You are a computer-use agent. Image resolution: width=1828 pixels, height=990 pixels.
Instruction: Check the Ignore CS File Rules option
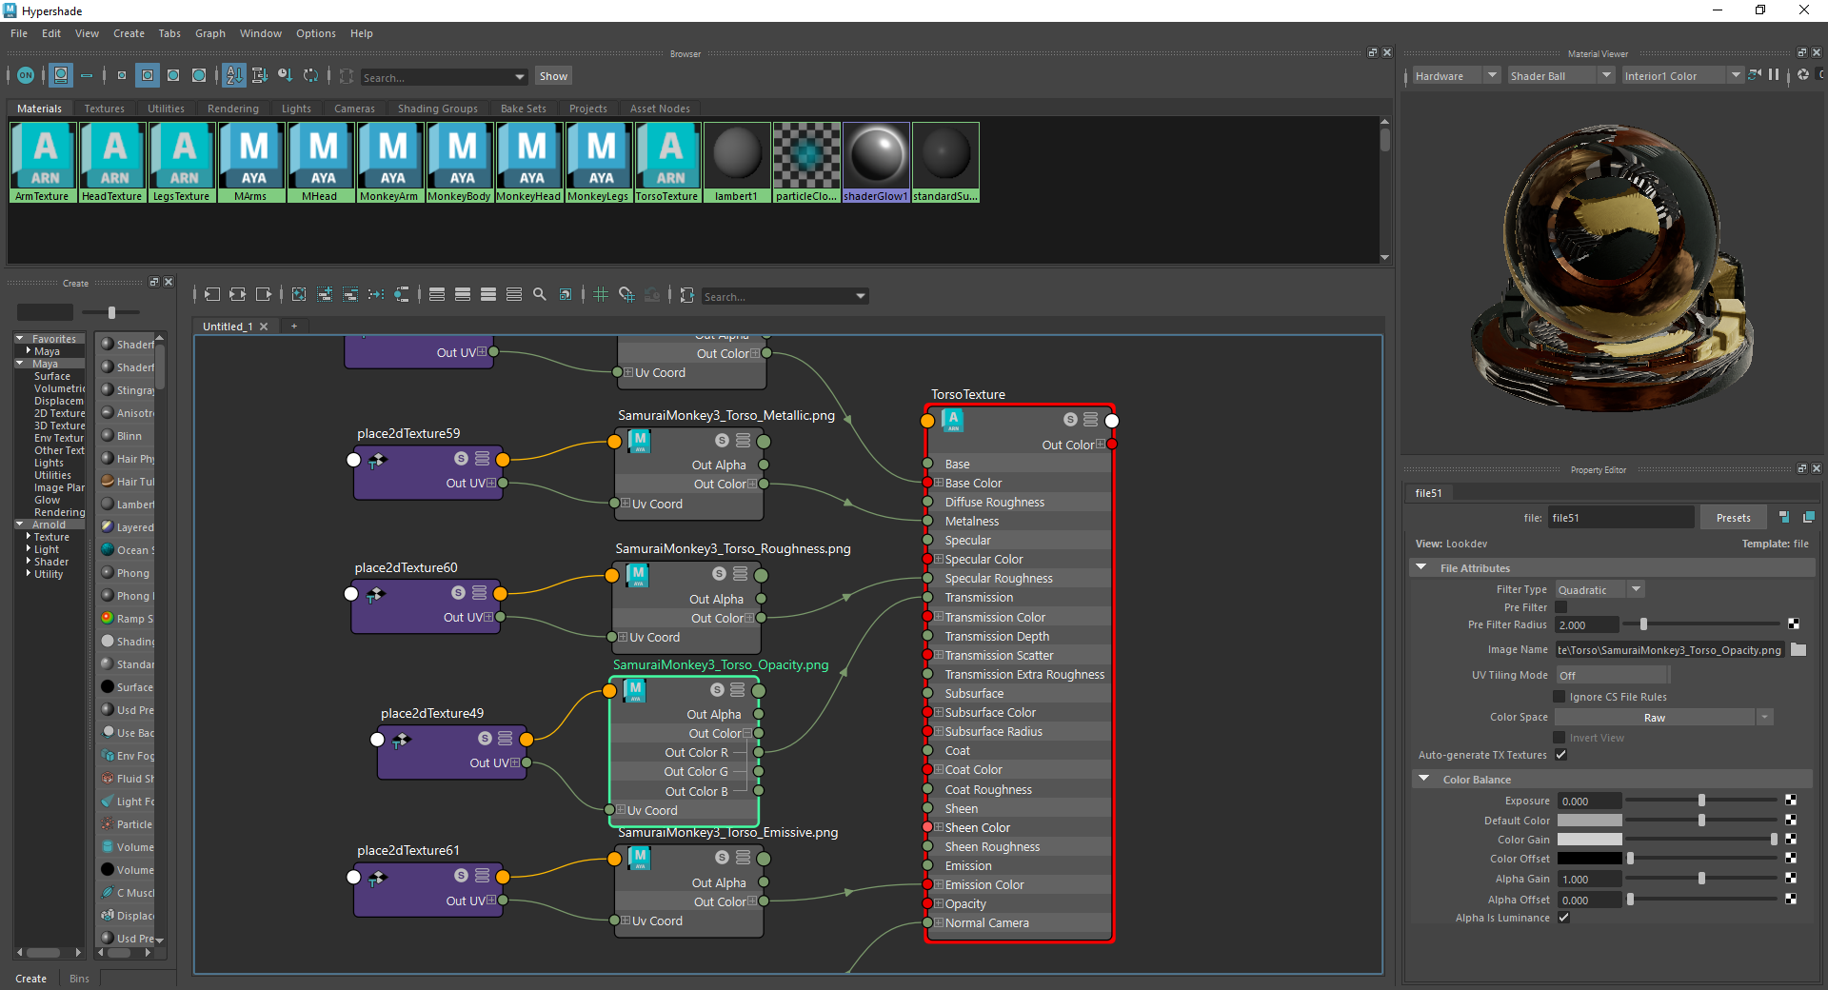click(1558, 696)
